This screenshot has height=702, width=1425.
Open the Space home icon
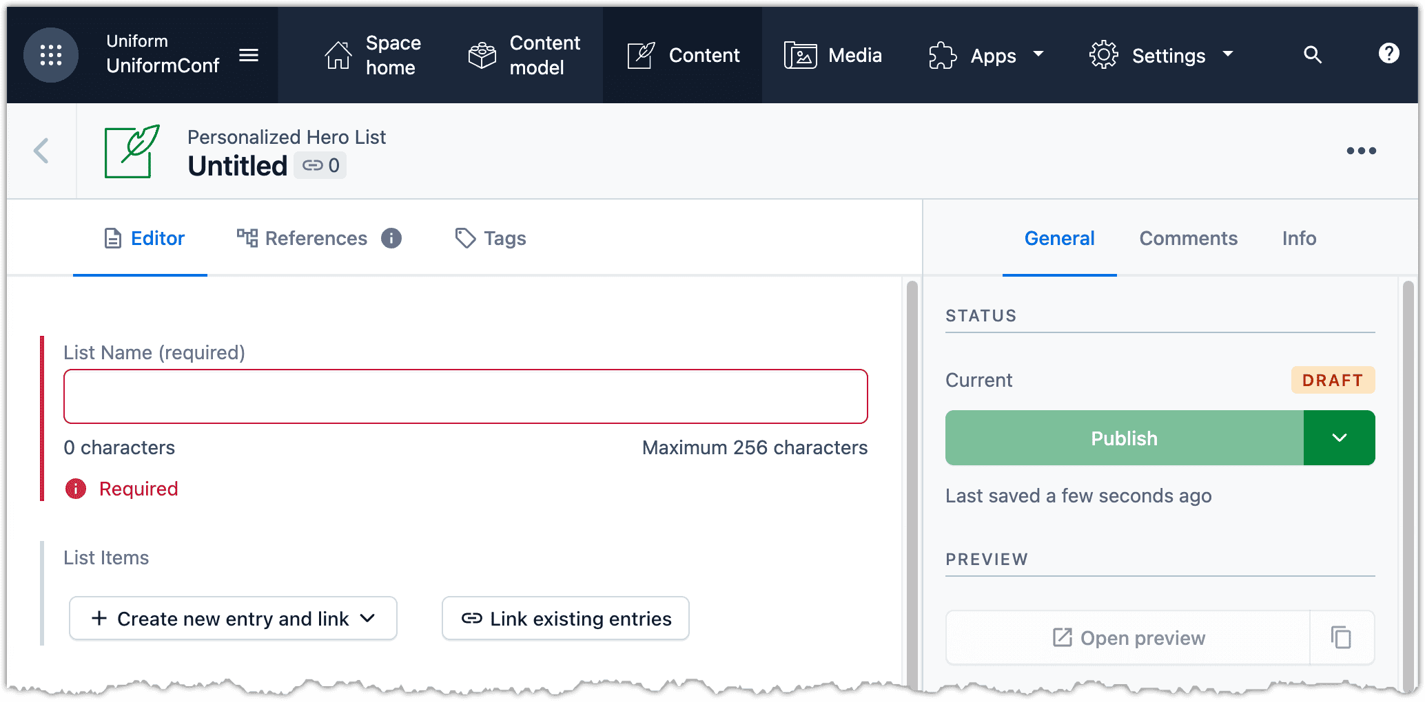(338, 55)
